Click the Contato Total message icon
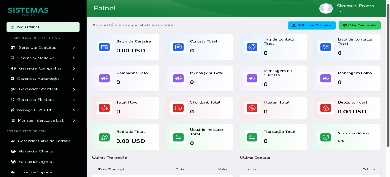The height and width of the screenshot is (177, 390). click(178, 47)
